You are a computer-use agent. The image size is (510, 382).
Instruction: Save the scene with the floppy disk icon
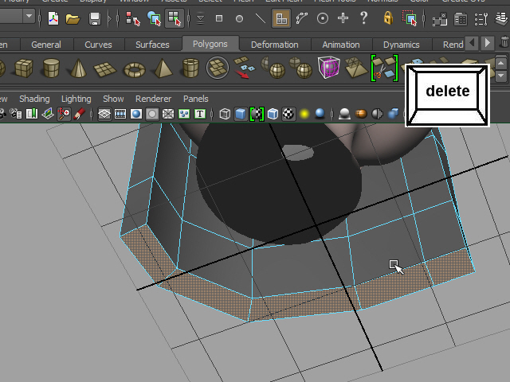coord(95,19)
